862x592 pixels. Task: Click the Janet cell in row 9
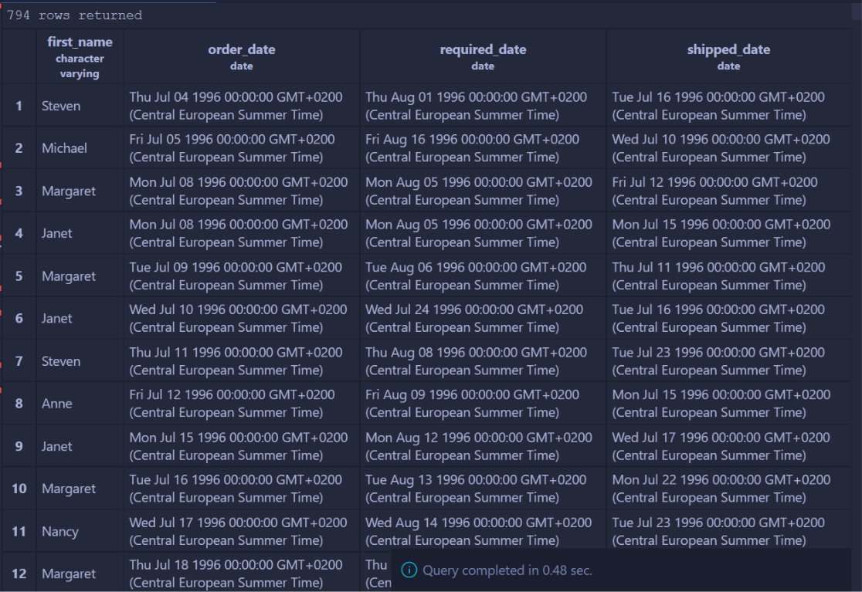click(x=80, y=446)
